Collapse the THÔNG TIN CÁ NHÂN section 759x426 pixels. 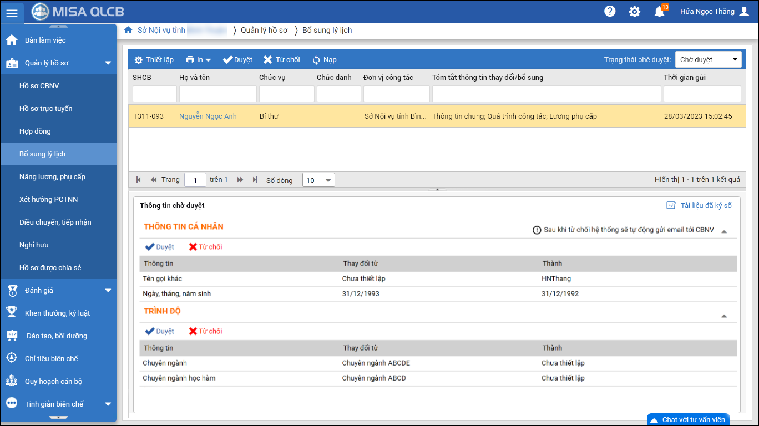tap(724, 231)
